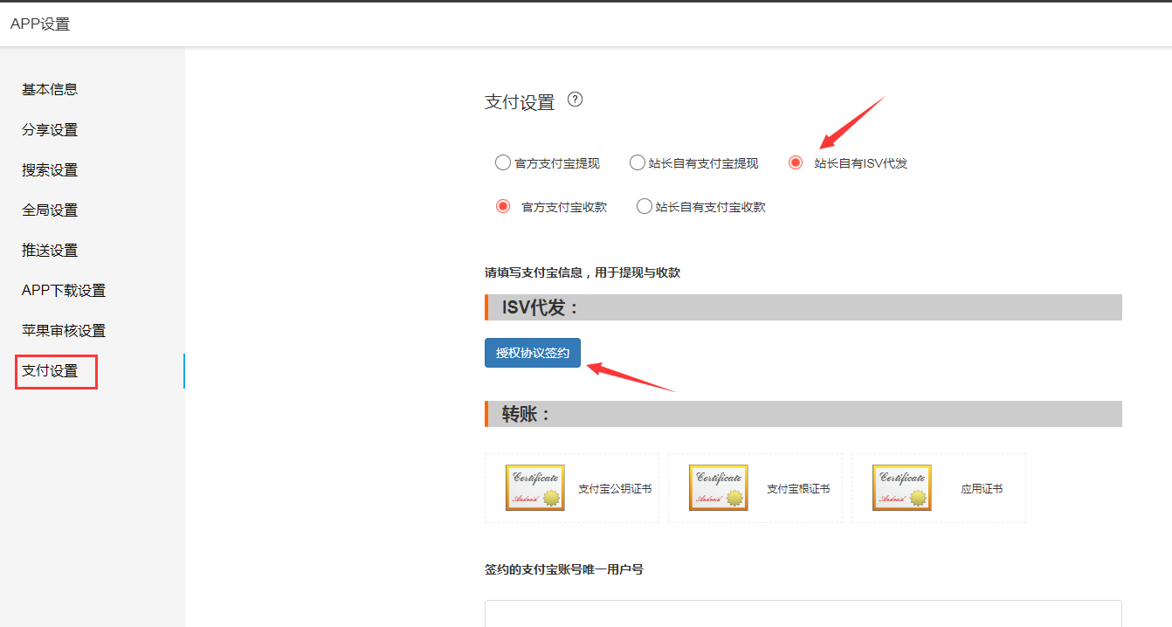Click the 支付宝公钥证书 upload label
Screen dimensions: 1172x627
pos(615,489)
